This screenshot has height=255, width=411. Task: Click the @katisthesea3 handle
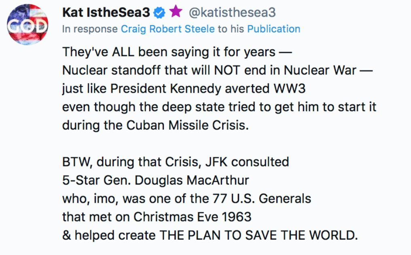pyautogui.click(x=232, y=13)
